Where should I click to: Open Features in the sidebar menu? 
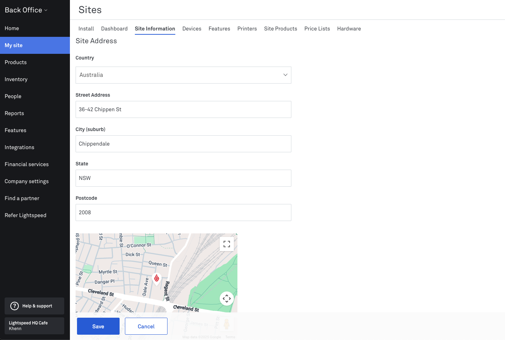(35, 130)
